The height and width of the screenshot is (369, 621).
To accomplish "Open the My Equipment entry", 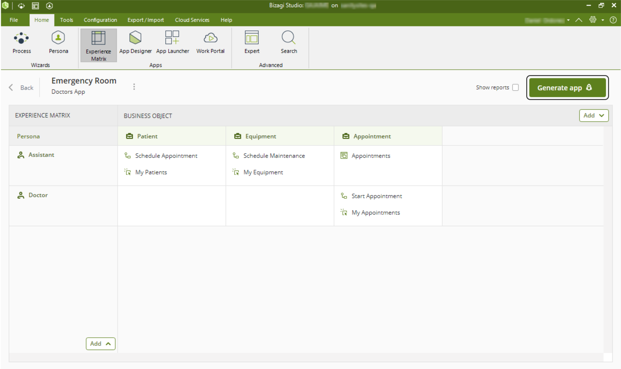I will pos(263,172).
